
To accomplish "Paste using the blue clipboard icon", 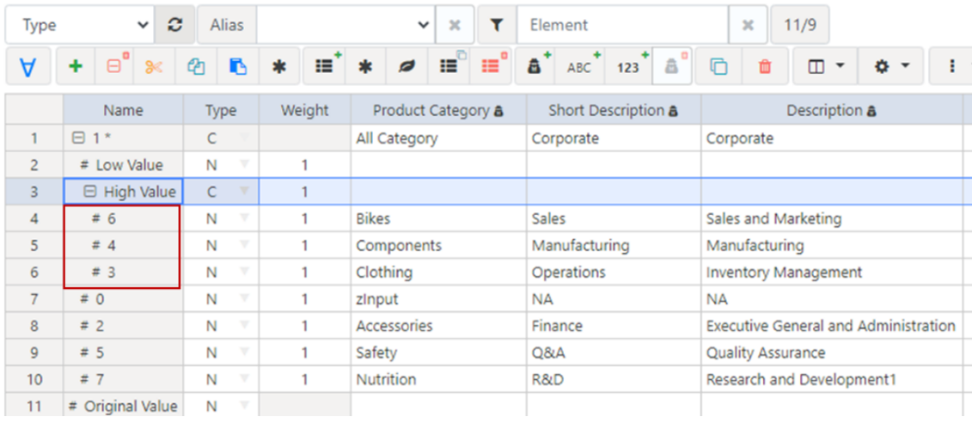I will click(x=238, y=66).
